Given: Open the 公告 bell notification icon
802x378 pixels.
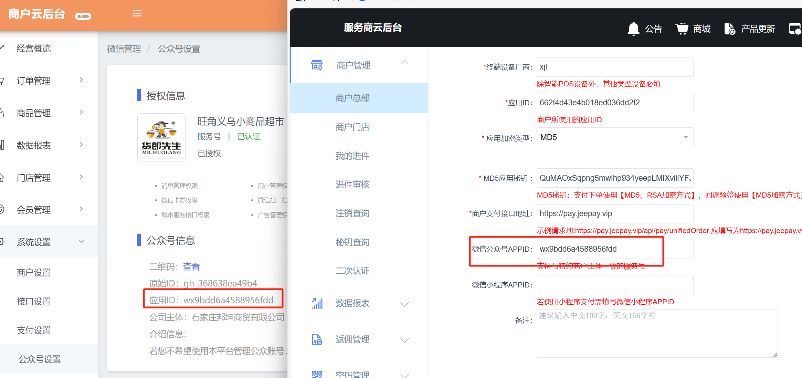Looking at the screenshot, I should point(633,29).
